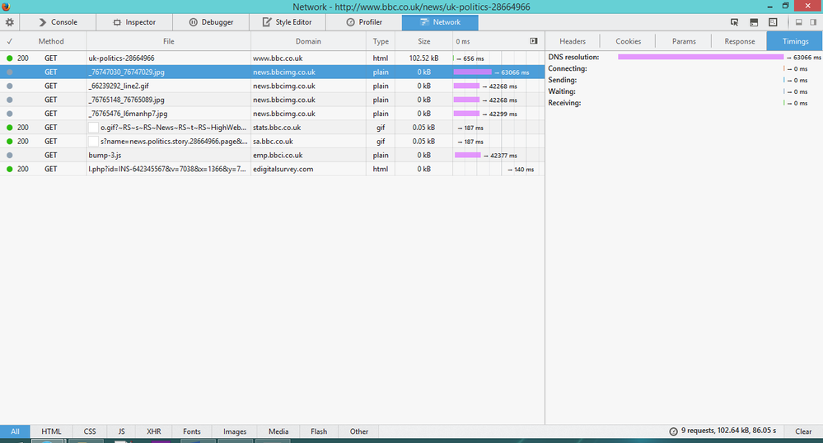Click the 42377 ms timeline bar
The image size is (823, 443).
pos(468,155)
